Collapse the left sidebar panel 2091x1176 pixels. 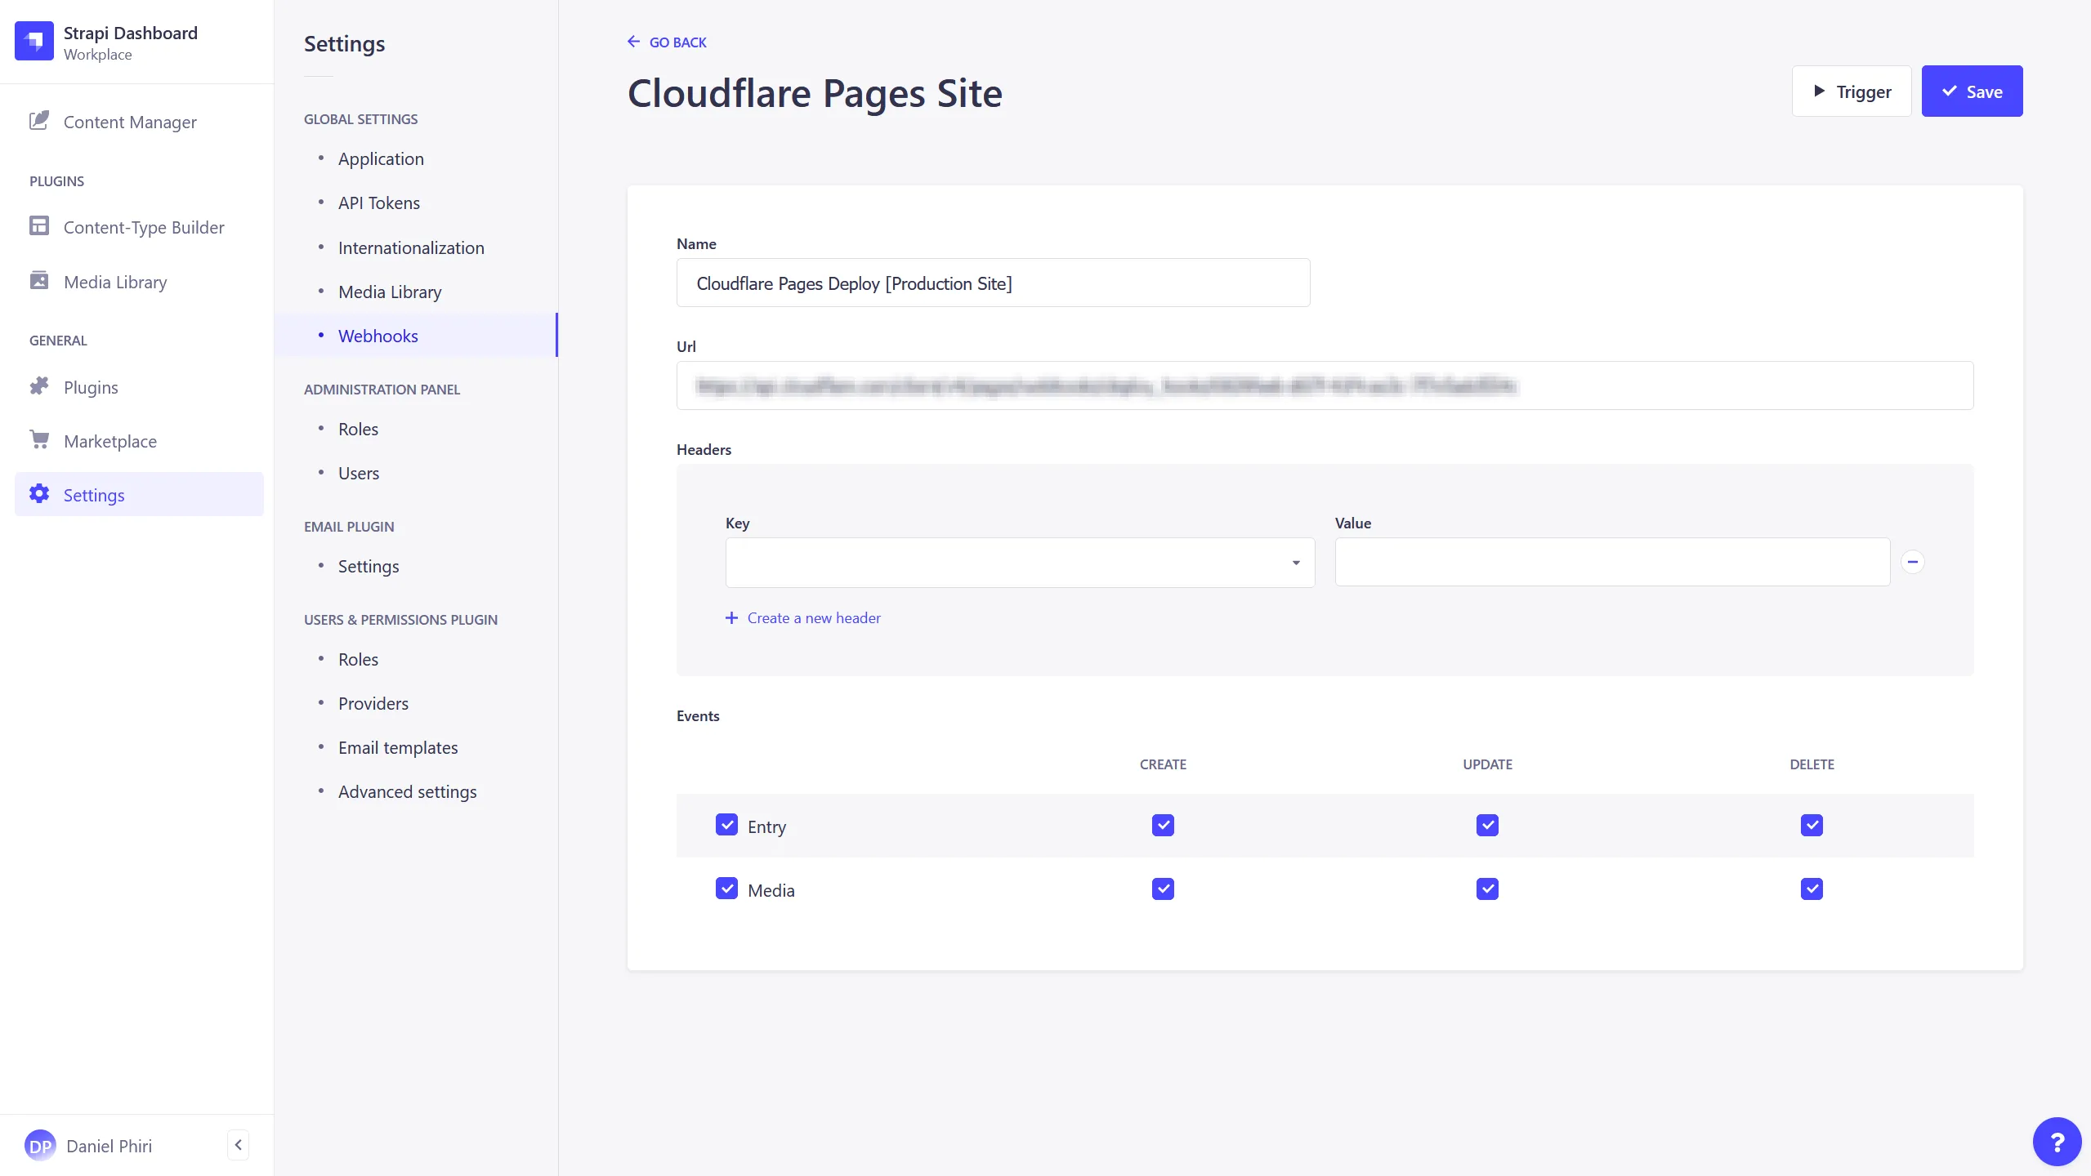239,1144
